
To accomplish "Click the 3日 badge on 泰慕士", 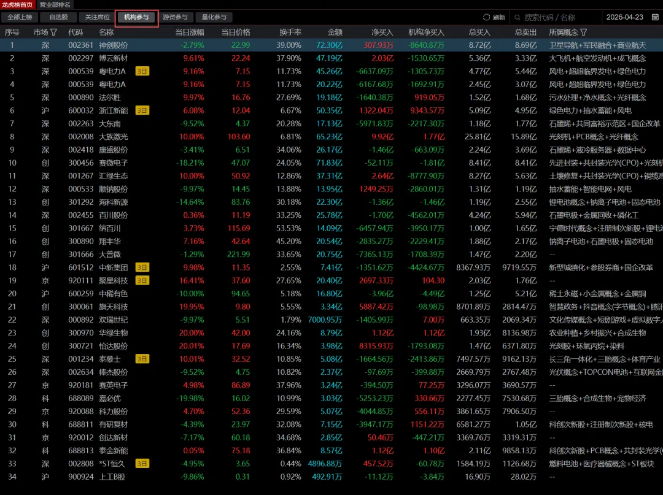I will tap(142, 359).
